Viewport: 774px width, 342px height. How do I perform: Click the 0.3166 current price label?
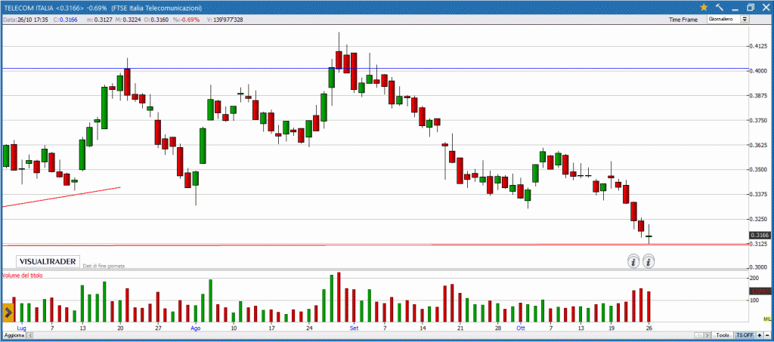tap(759, 236)
